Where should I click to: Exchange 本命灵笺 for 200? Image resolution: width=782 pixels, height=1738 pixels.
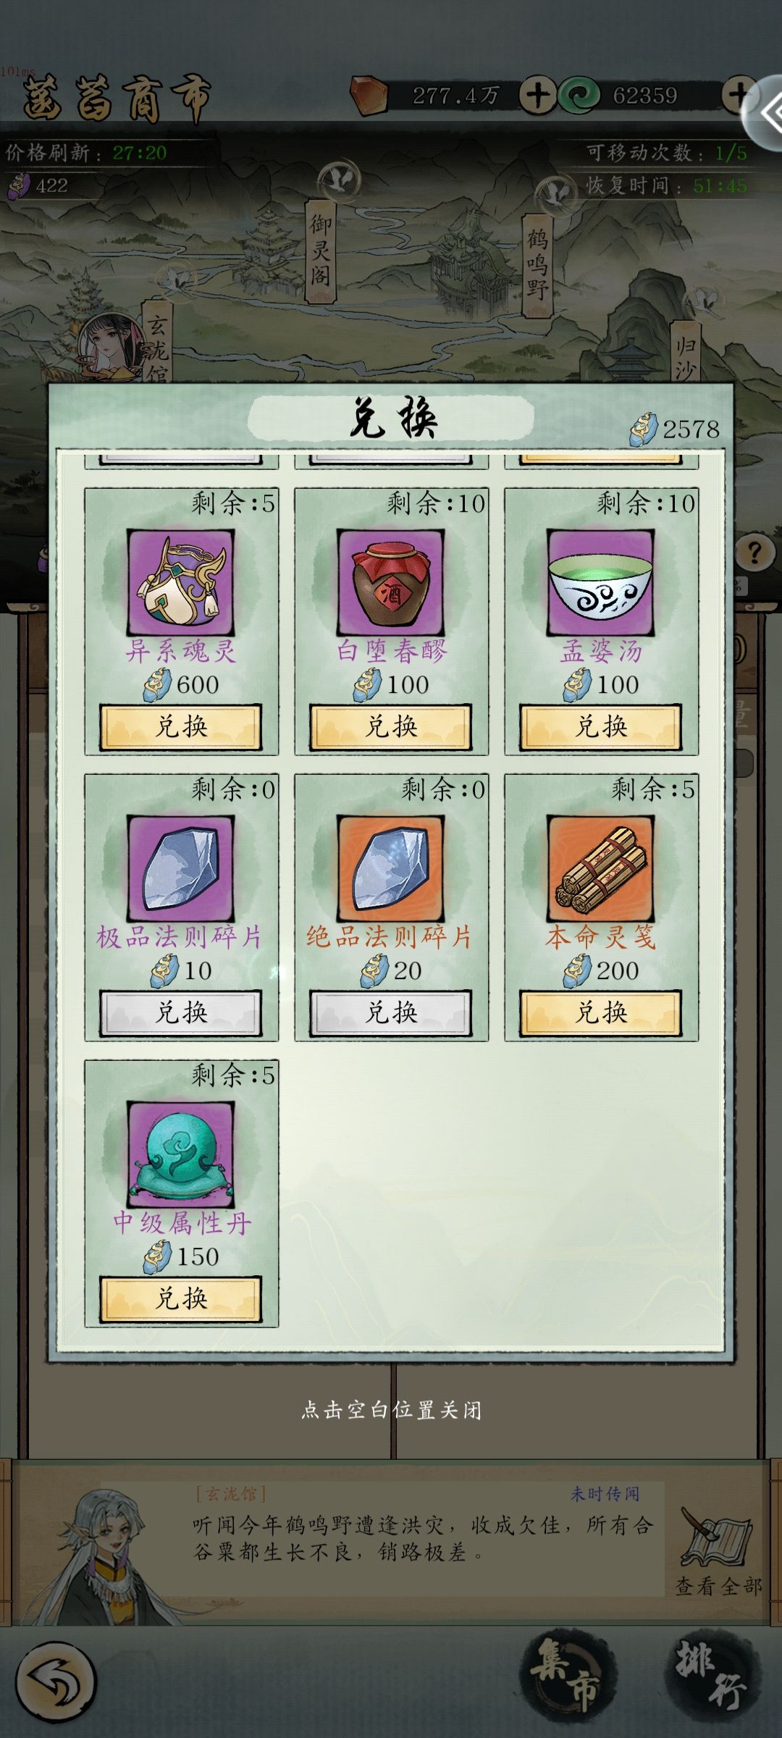[x=600, y=1012]
